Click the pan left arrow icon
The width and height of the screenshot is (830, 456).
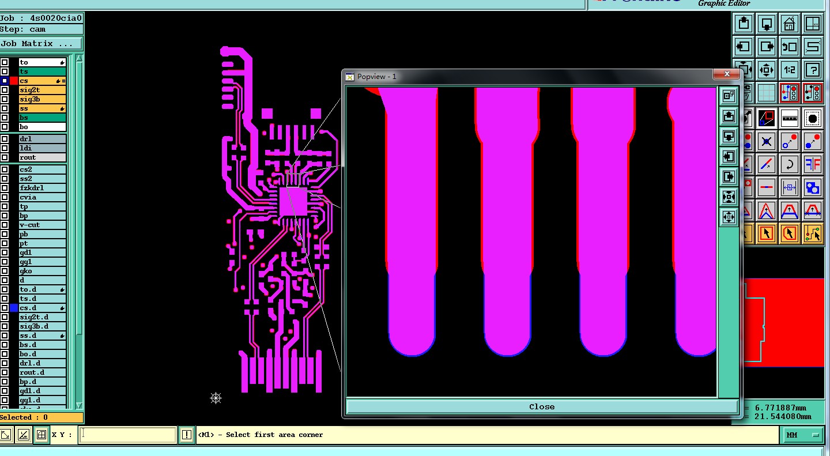[744, 47]
